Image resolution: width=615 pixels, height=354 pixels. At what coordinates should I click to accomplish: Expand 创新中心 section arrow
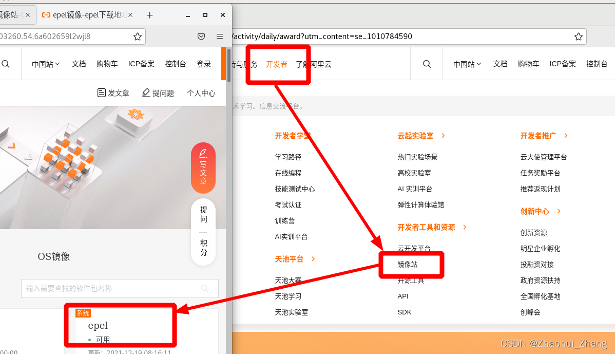click(559, 211)
